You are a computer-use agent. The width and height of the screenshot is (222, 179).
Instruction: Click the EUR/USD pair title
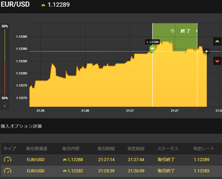click(x=15, y=4)
